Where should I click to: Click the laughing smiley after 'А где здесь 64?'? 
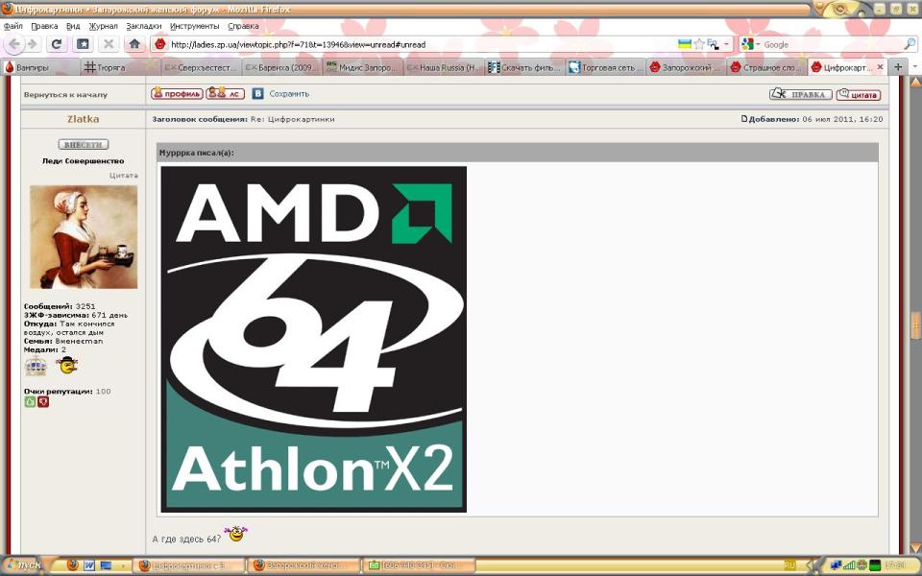point(236,534)
